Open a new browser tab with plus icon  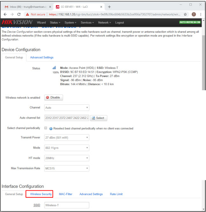tap(109, 6)
